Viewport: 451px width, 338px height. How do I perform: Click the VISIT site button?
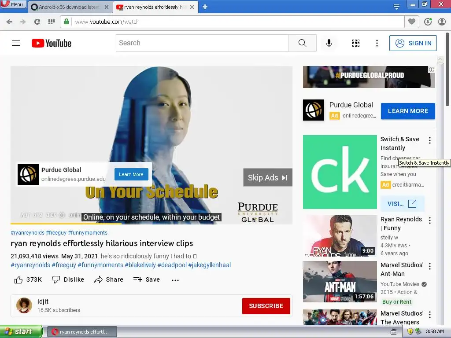[x=402, y=203]
